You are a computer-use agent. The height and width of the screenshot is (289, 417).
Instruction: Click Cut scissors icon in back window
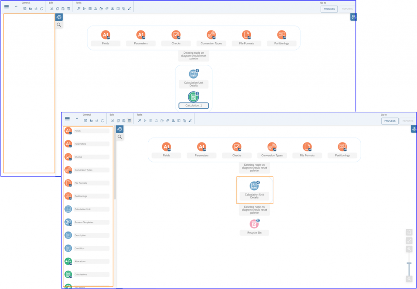[52, 9]
